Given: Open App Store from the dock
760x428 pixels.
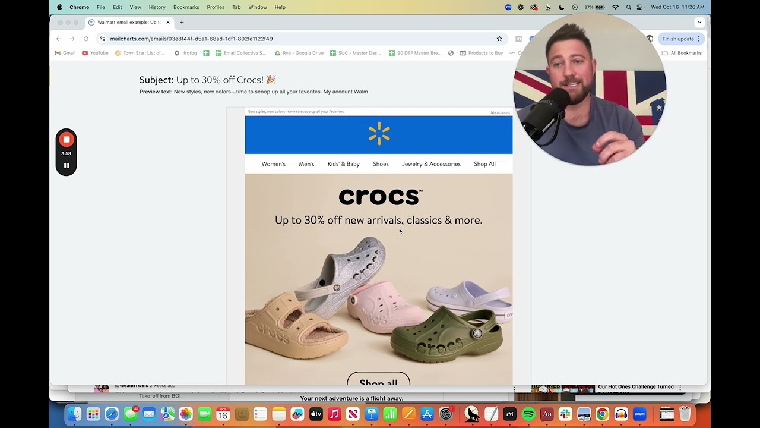Looking at the screenshot, I should pos(427,414).
